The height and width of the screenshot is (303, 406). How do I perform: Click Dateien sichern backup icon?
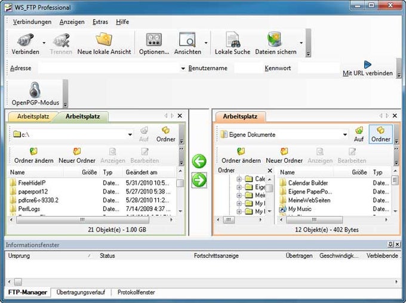pyautogui.click(x=275, y=39)
